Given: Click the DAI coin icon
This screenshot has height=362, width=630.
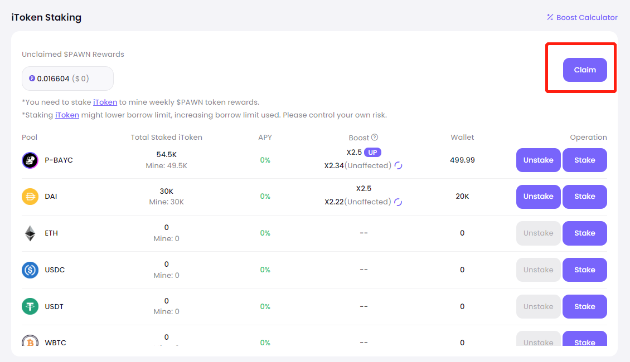Looking at the screenshot, I should (30, 197).
